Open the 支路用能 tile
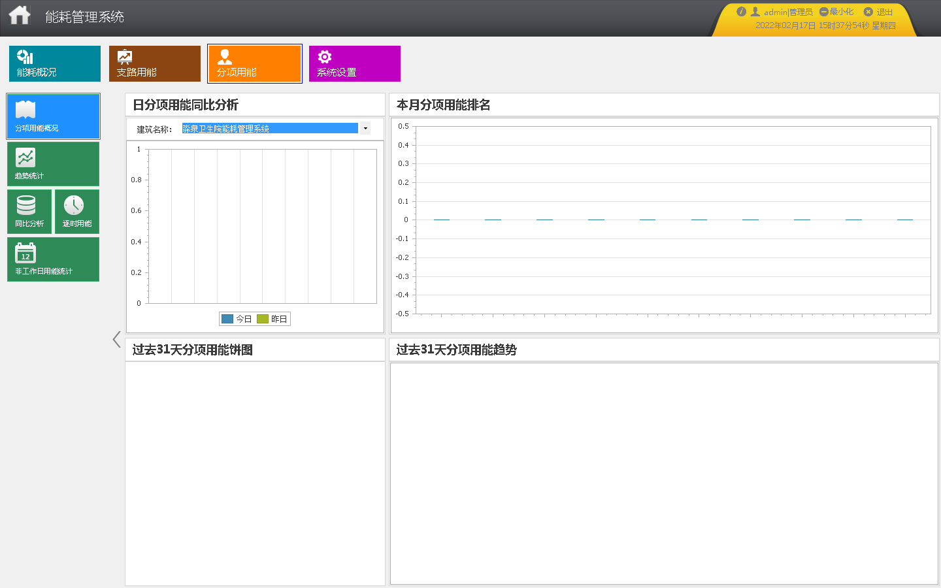The image size is (941, 588). click(155, 63)
